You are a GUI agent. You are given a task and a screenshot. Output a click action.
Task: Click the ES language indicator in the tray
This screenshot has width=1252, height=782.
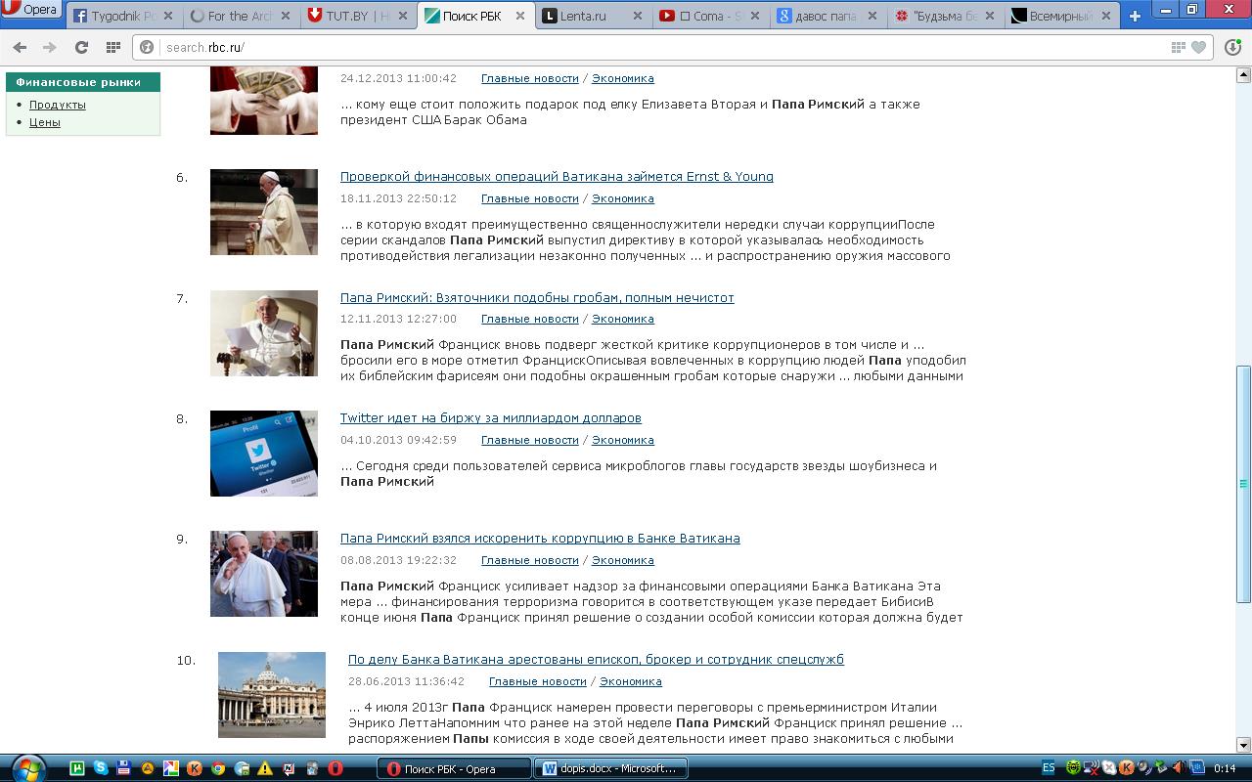tap(1049, 768)
